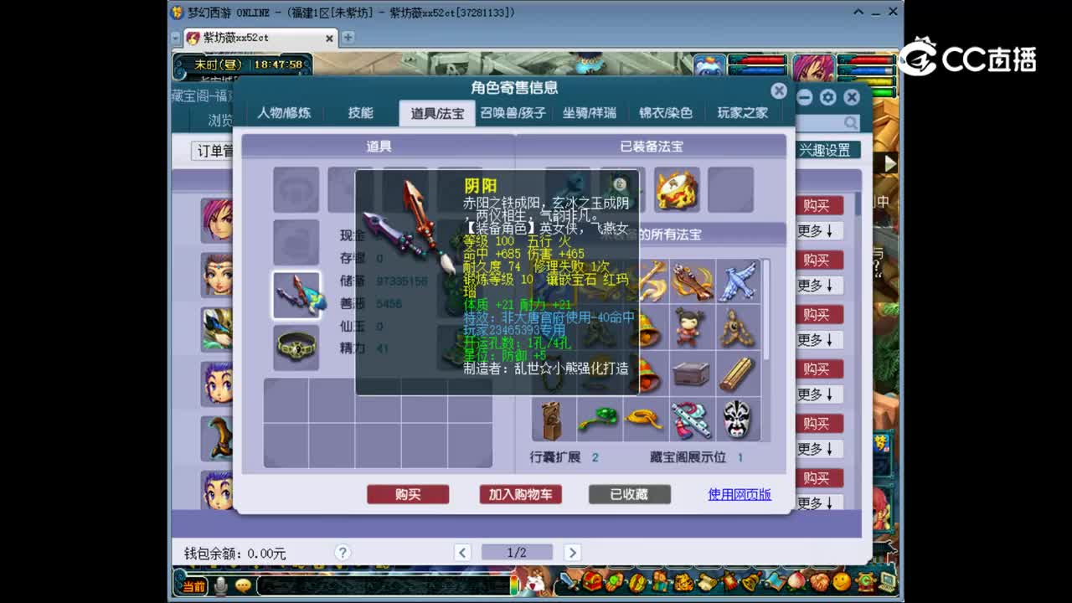Screen dimensions: 1072x603
Task: Select the 紫坊薇xx52ct window tab
Action: coord(260,38)
